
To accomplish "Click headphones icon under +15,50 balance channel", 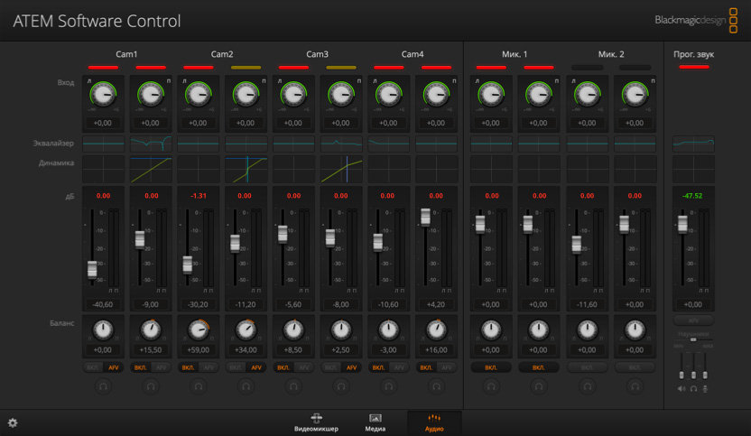I will pos(150,386).
